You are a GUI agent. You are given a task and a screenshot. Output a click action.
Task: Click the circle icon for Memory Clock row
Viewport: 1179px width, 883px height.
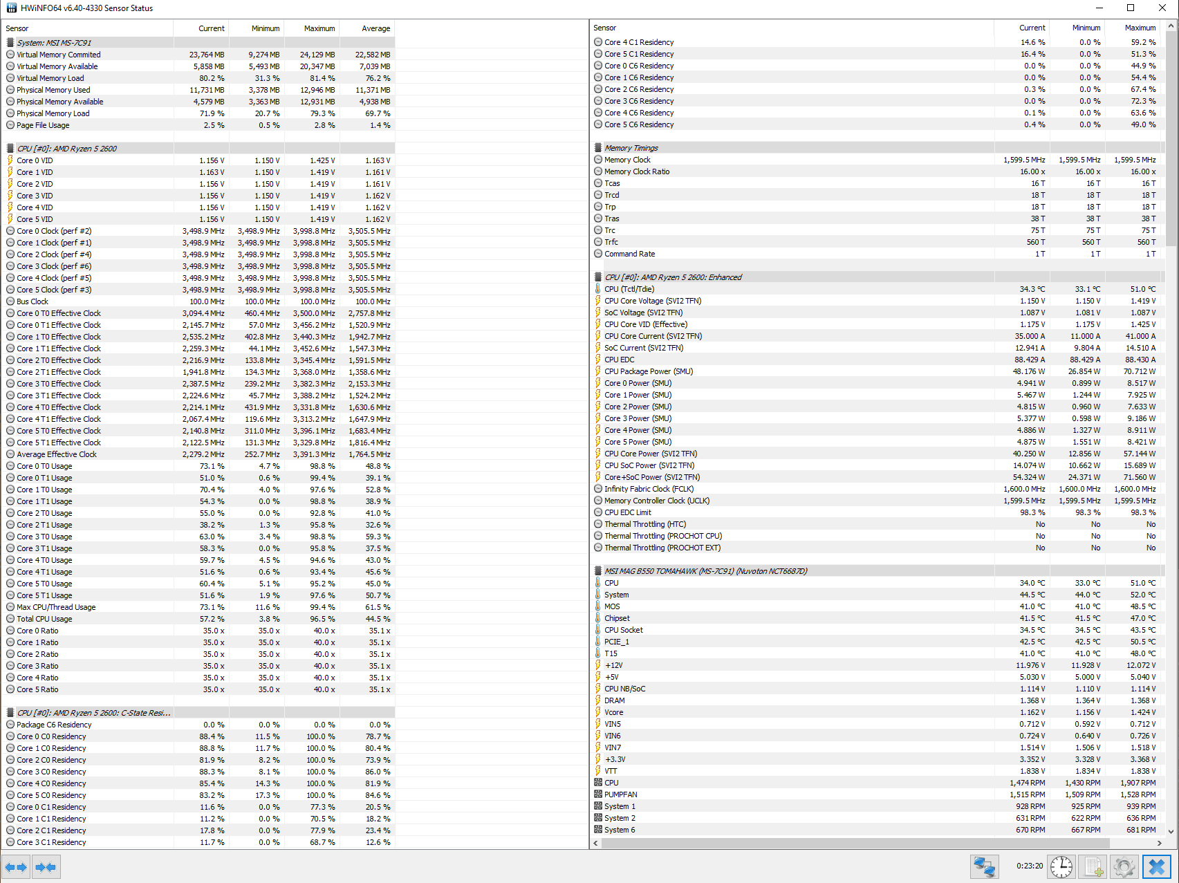click(x=598, y=160)
